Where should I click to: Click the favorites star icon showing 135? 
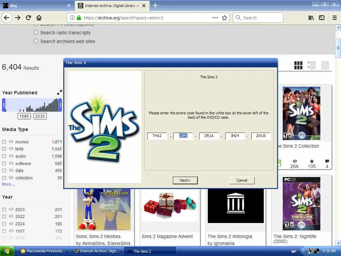[x=312, y=161]
